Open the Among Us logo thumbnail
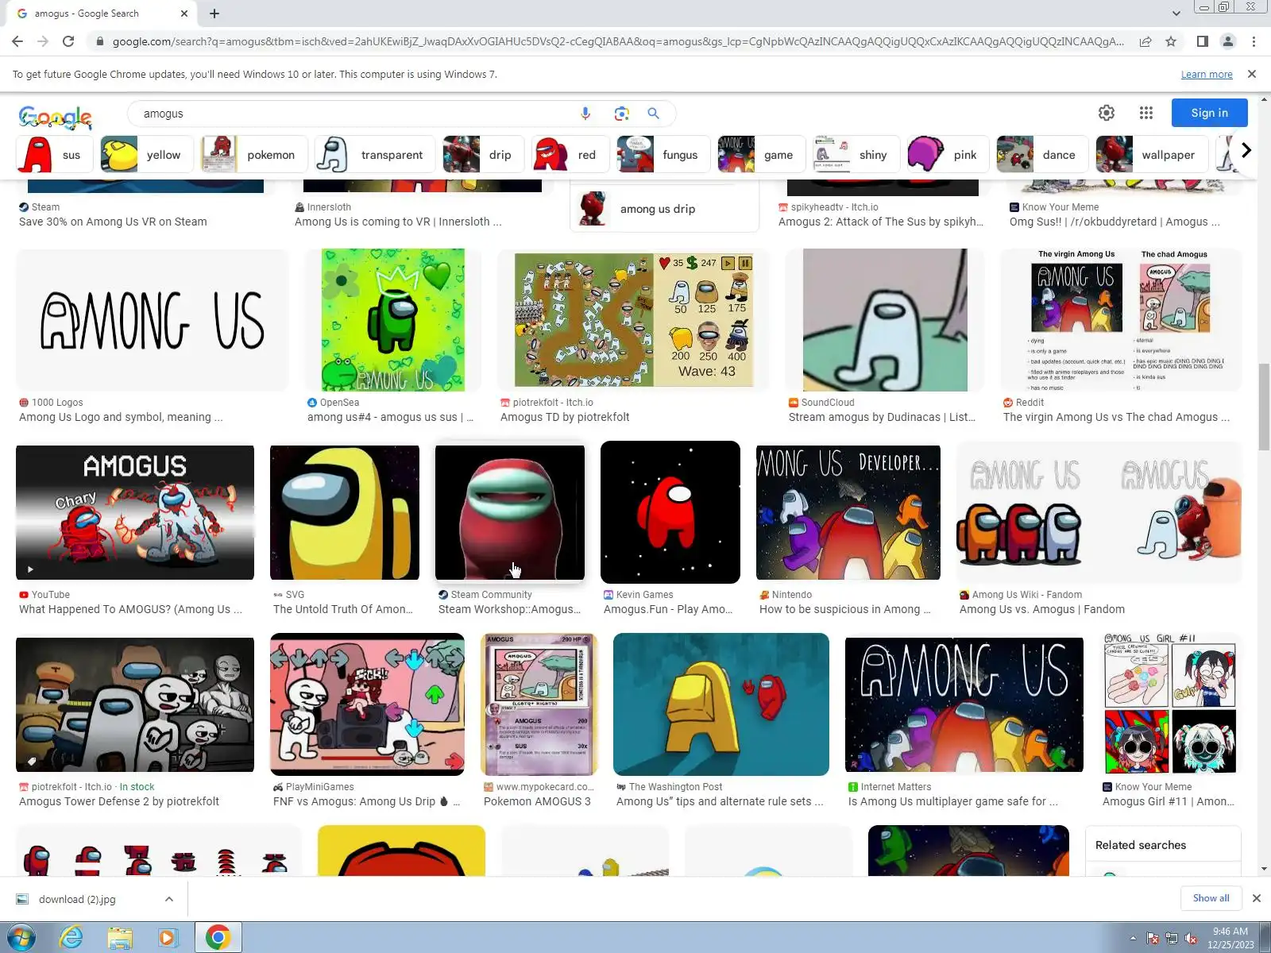 coord(153,320)
